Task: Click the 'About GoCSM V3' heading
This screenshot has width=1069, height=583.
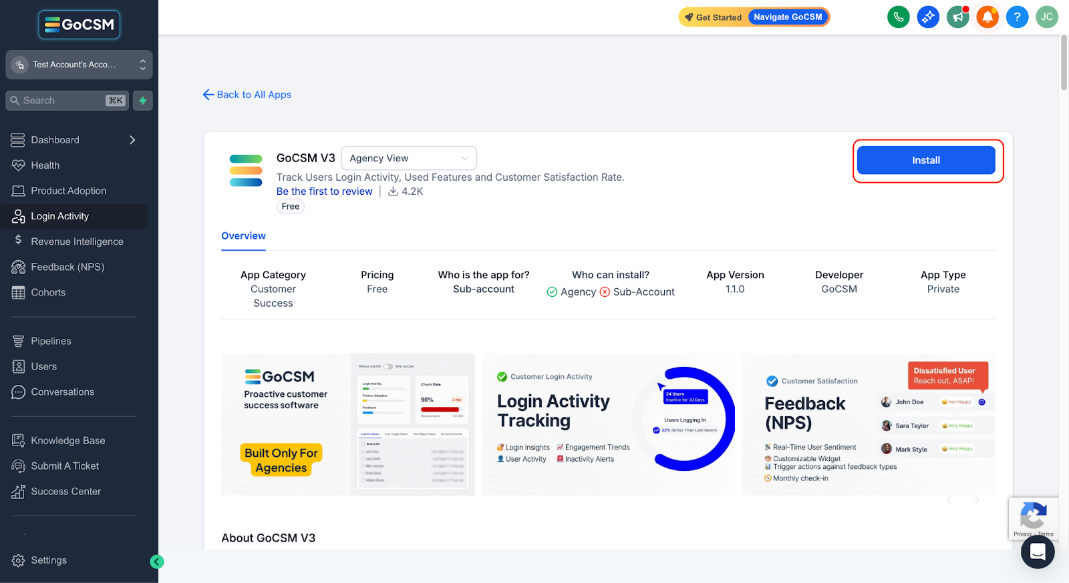Action: 269,538
